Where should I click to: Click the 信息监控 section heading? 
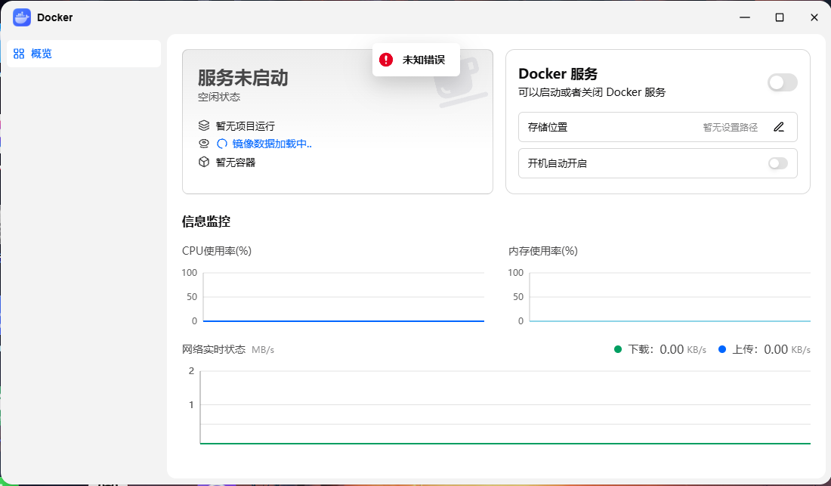[x=206, y=221]
